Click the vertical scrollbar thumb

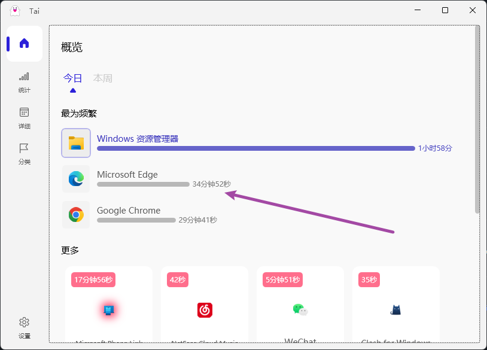(477, 120)
